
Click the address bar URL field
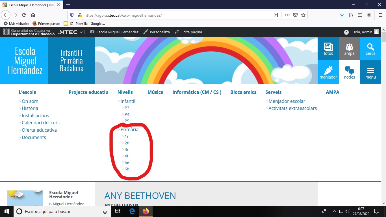pos(175,15)
